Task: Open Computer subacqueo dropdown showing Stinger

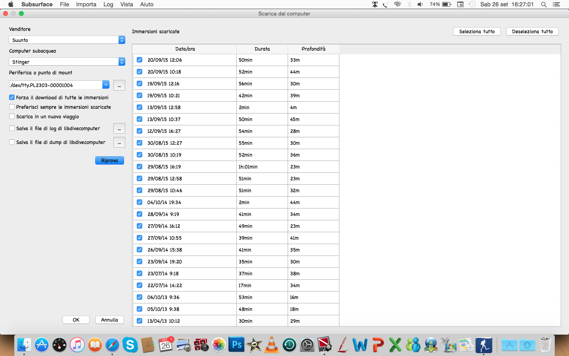Action: pos(67,62)
